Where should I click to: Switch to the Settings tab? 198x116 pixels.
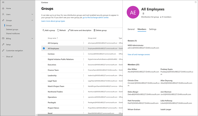point(153,29)
